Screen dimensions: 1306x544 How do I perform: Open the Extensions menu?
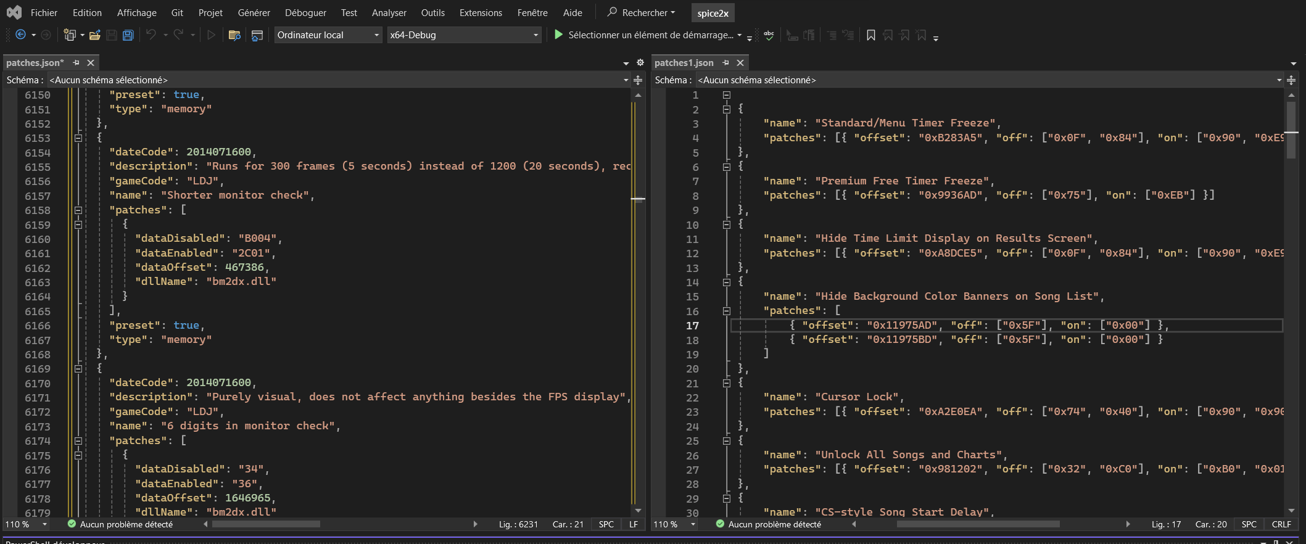click(481, 12)
